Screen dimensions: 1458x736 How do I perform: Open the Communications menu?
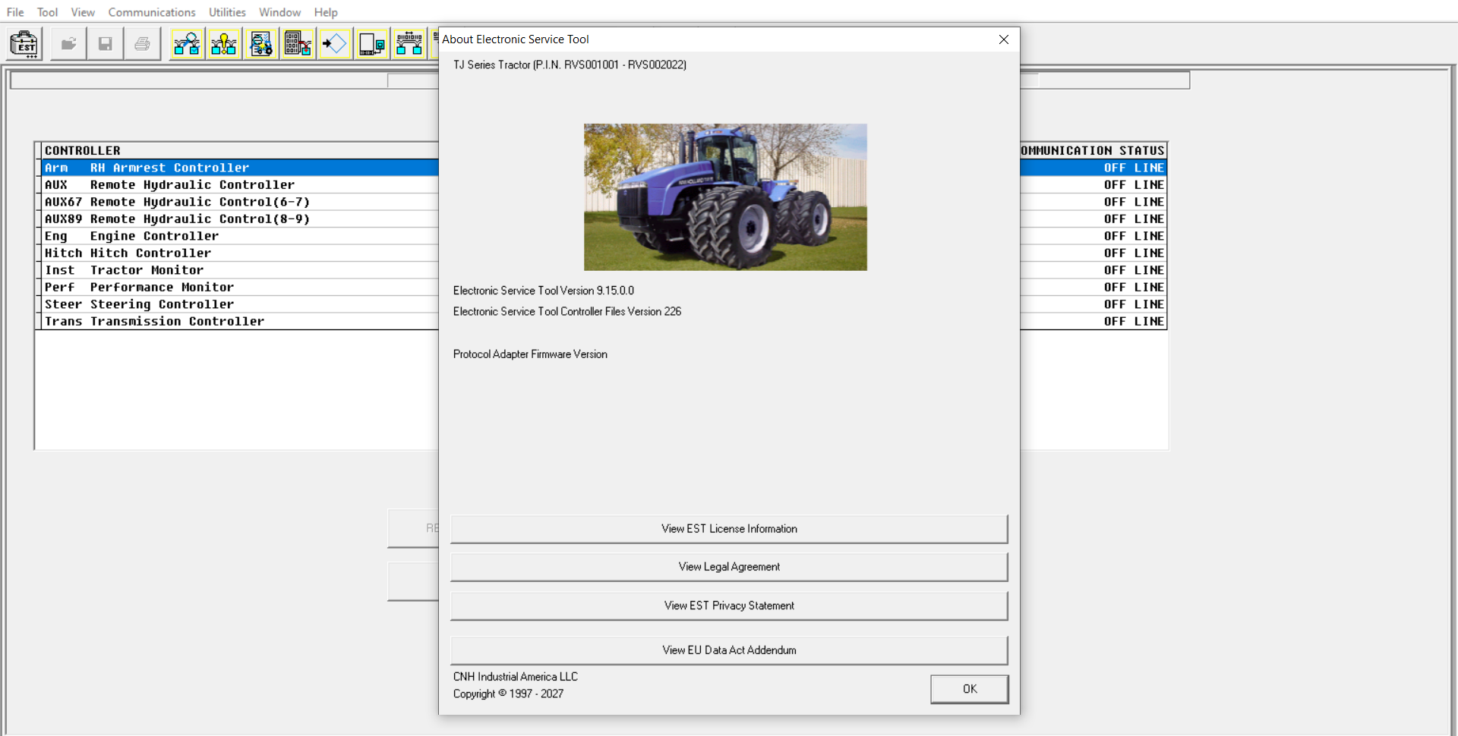[152, 12]
